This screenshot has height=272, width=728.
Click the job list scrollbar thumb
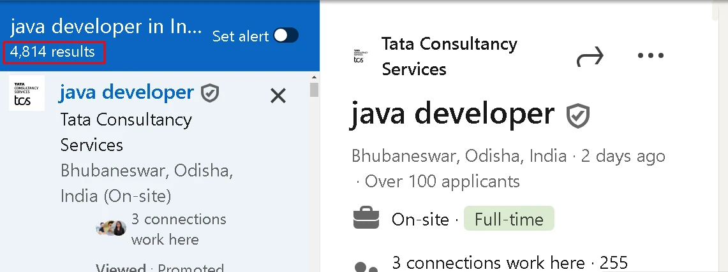(x=315, y=90)
